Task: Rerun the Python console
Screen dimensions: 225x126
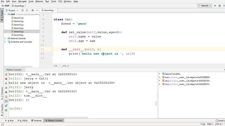Action: click(6, 75)
